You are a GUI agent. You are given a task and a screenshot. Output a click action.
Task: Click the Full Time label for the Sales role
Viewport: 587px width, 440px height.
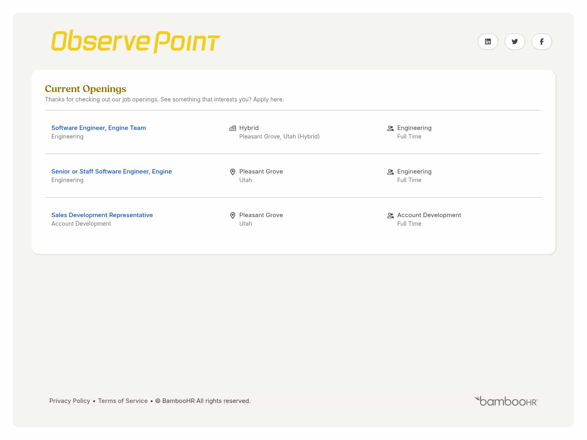point(409,223)
